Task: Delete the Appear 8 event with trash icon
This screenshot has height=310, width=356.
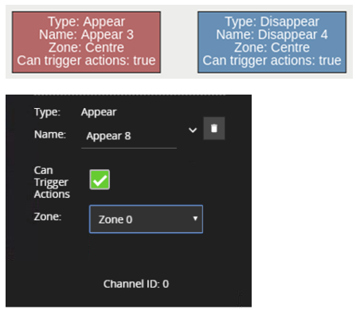Action: click(x=214, y=128)
